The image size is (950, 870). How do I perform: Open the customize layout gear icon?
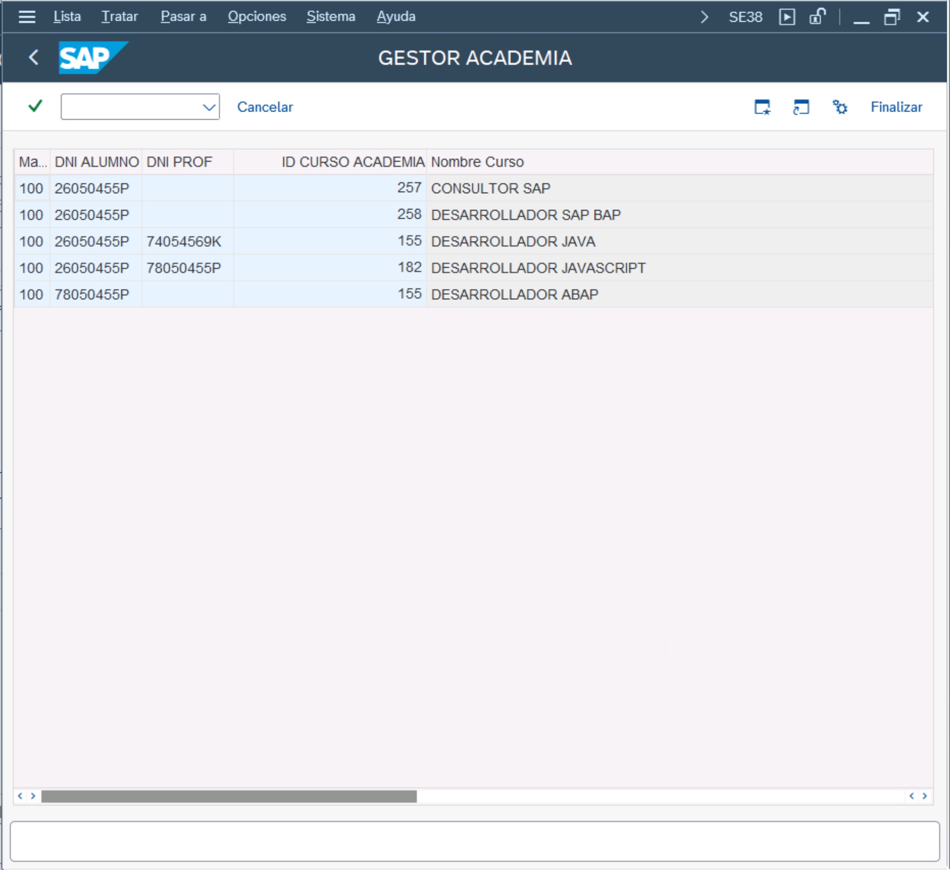tap(840, 107)
